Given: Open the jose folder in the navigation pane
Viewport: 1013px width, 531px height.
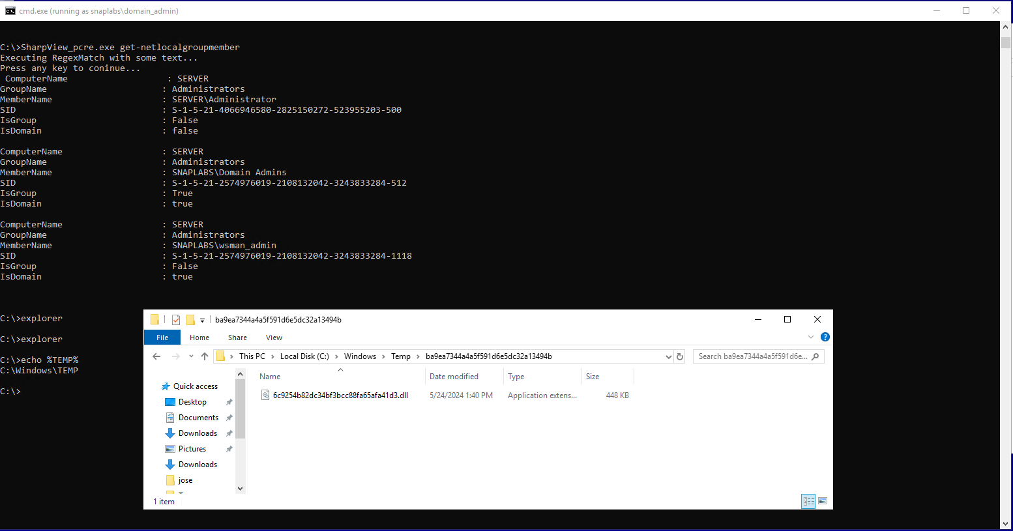Looking at the screenshot, I should pyautogui.click(x=186, y=480).
